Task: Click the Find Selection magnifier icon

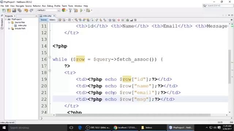Action: [76, 20]
